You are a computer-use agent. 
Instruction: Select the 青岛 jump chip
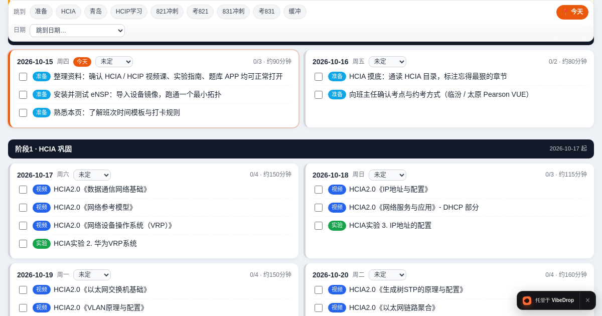pyautogui.click(x=96, y=12)
